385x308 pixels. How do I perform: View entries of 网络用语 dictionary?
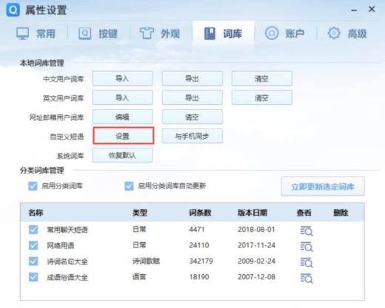pos(307,247)
